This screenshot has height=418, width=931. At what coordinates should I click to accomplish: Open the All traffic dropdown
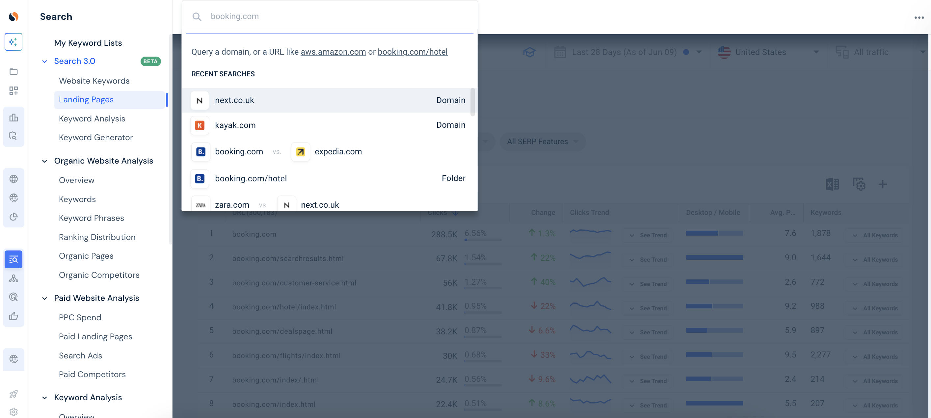[x=880, y=52]
